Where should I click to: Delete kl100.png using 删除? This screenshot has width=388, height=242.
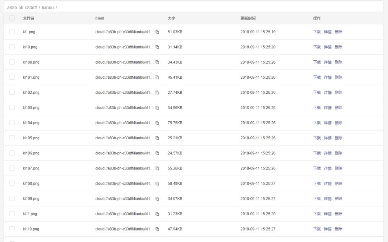[338, 62]
